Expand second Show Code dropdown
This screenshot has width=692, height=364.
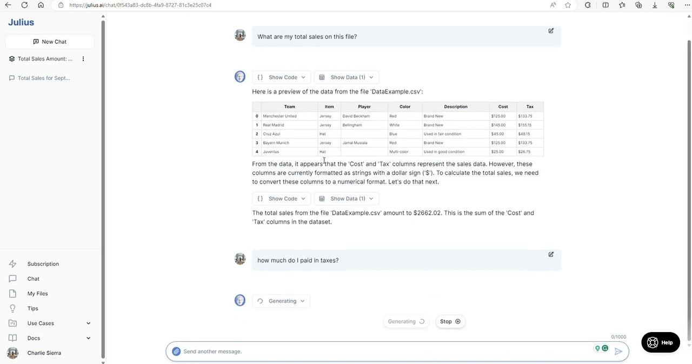click(x=281, y=199)
